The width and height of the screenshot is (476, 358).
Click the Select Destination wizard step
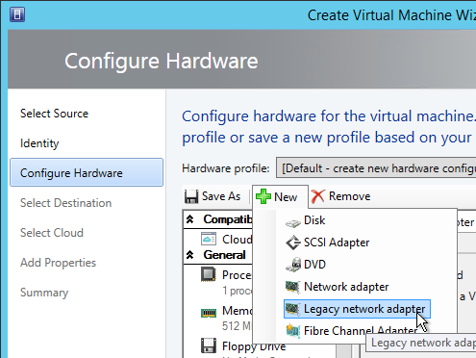(65, 203)
